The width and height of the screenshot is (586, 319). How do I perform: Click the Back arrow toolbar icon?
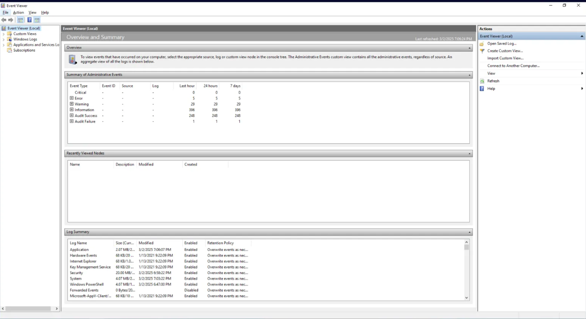[4, 20]
